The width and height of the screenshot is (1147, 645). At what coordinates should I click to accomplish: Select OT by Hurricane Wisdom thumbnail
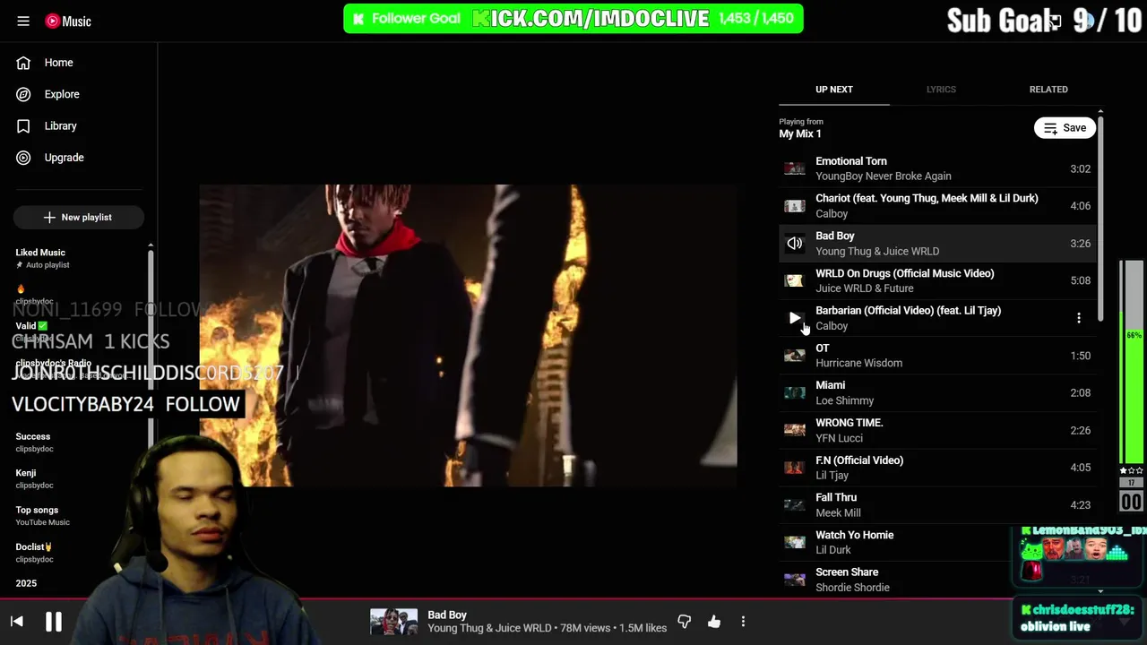pos(795,356)
